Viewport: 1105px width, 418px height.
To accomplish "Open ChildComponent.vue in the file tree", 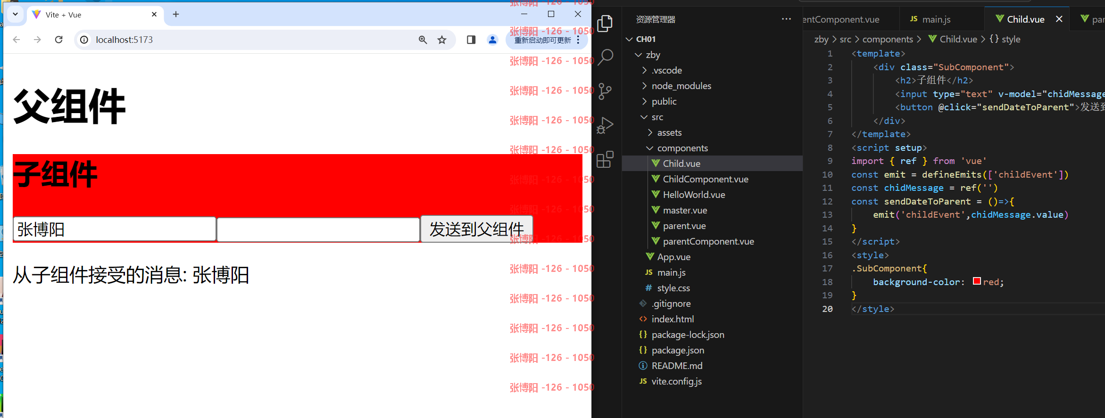I will (712, 179).
